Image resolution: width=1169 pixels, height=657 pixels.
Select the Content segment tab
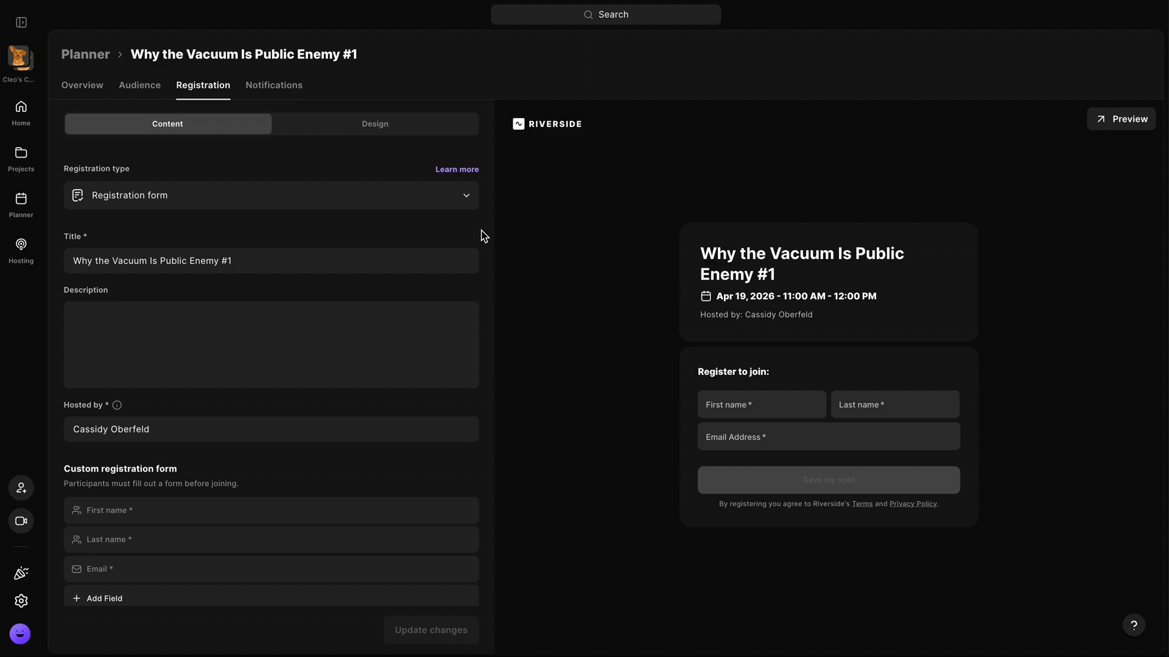pos(168,124)
